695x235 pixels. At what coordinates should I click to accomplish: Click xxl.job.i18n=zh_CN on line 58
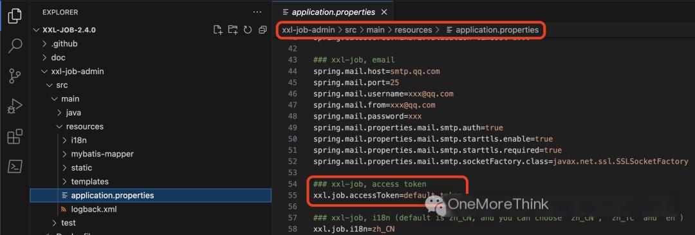pos(354,229)
